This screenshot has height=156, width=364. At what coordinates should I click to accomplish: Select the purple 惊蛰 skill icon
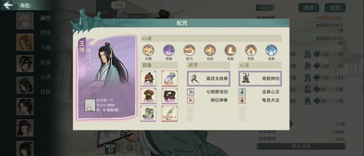tap(169, 50)
